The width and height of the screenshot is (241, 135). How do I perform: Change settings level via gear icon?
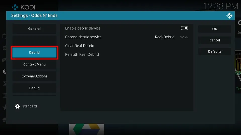(17, 106)
